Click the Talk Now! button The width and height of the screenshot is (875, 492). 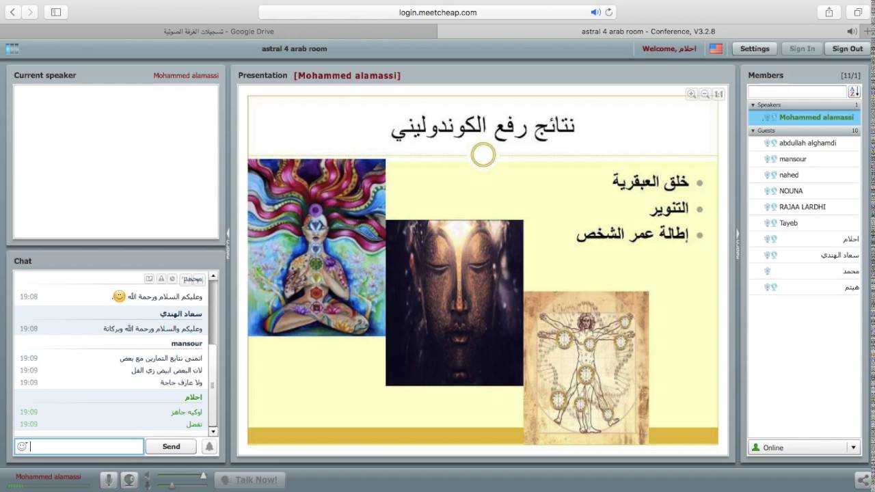[249, 480]
